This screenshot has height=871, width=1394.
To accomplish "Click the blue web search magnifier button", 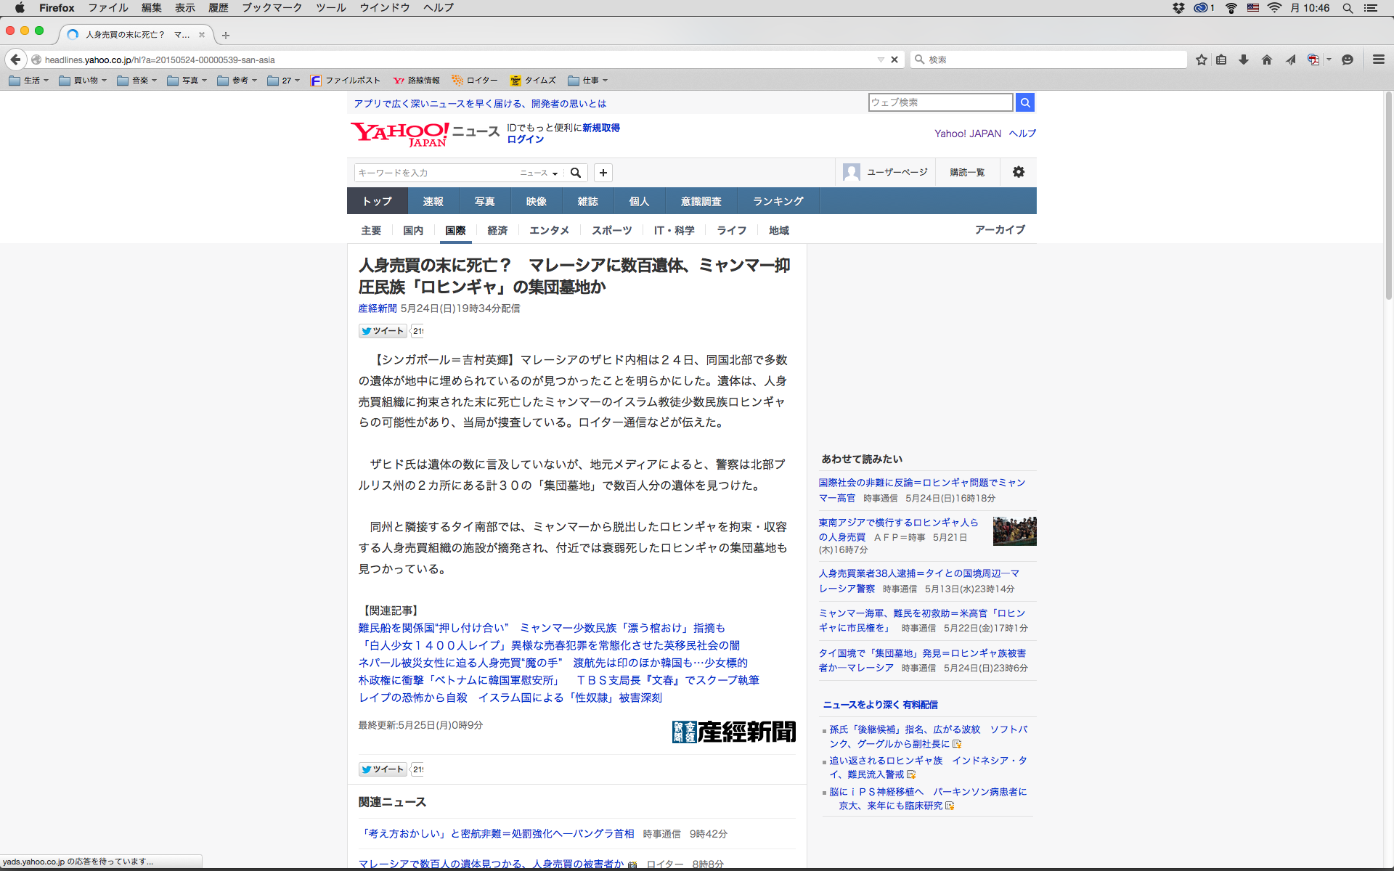I will [1025, 102].
